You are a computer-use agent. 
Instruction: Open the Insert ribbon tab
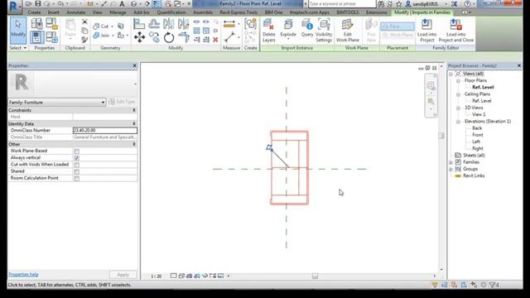pyautogui.click(x=53, y=12)
